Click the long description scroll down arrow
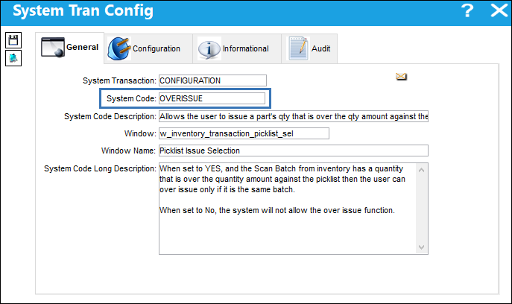Image resolution: width=512 pixels, height=304 pixels. (x=422, y=247)
